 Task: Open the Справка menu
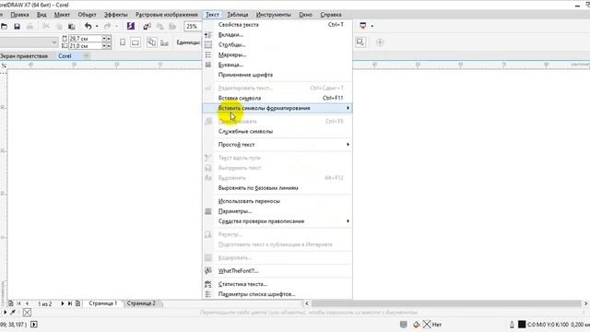pos(331,15)
